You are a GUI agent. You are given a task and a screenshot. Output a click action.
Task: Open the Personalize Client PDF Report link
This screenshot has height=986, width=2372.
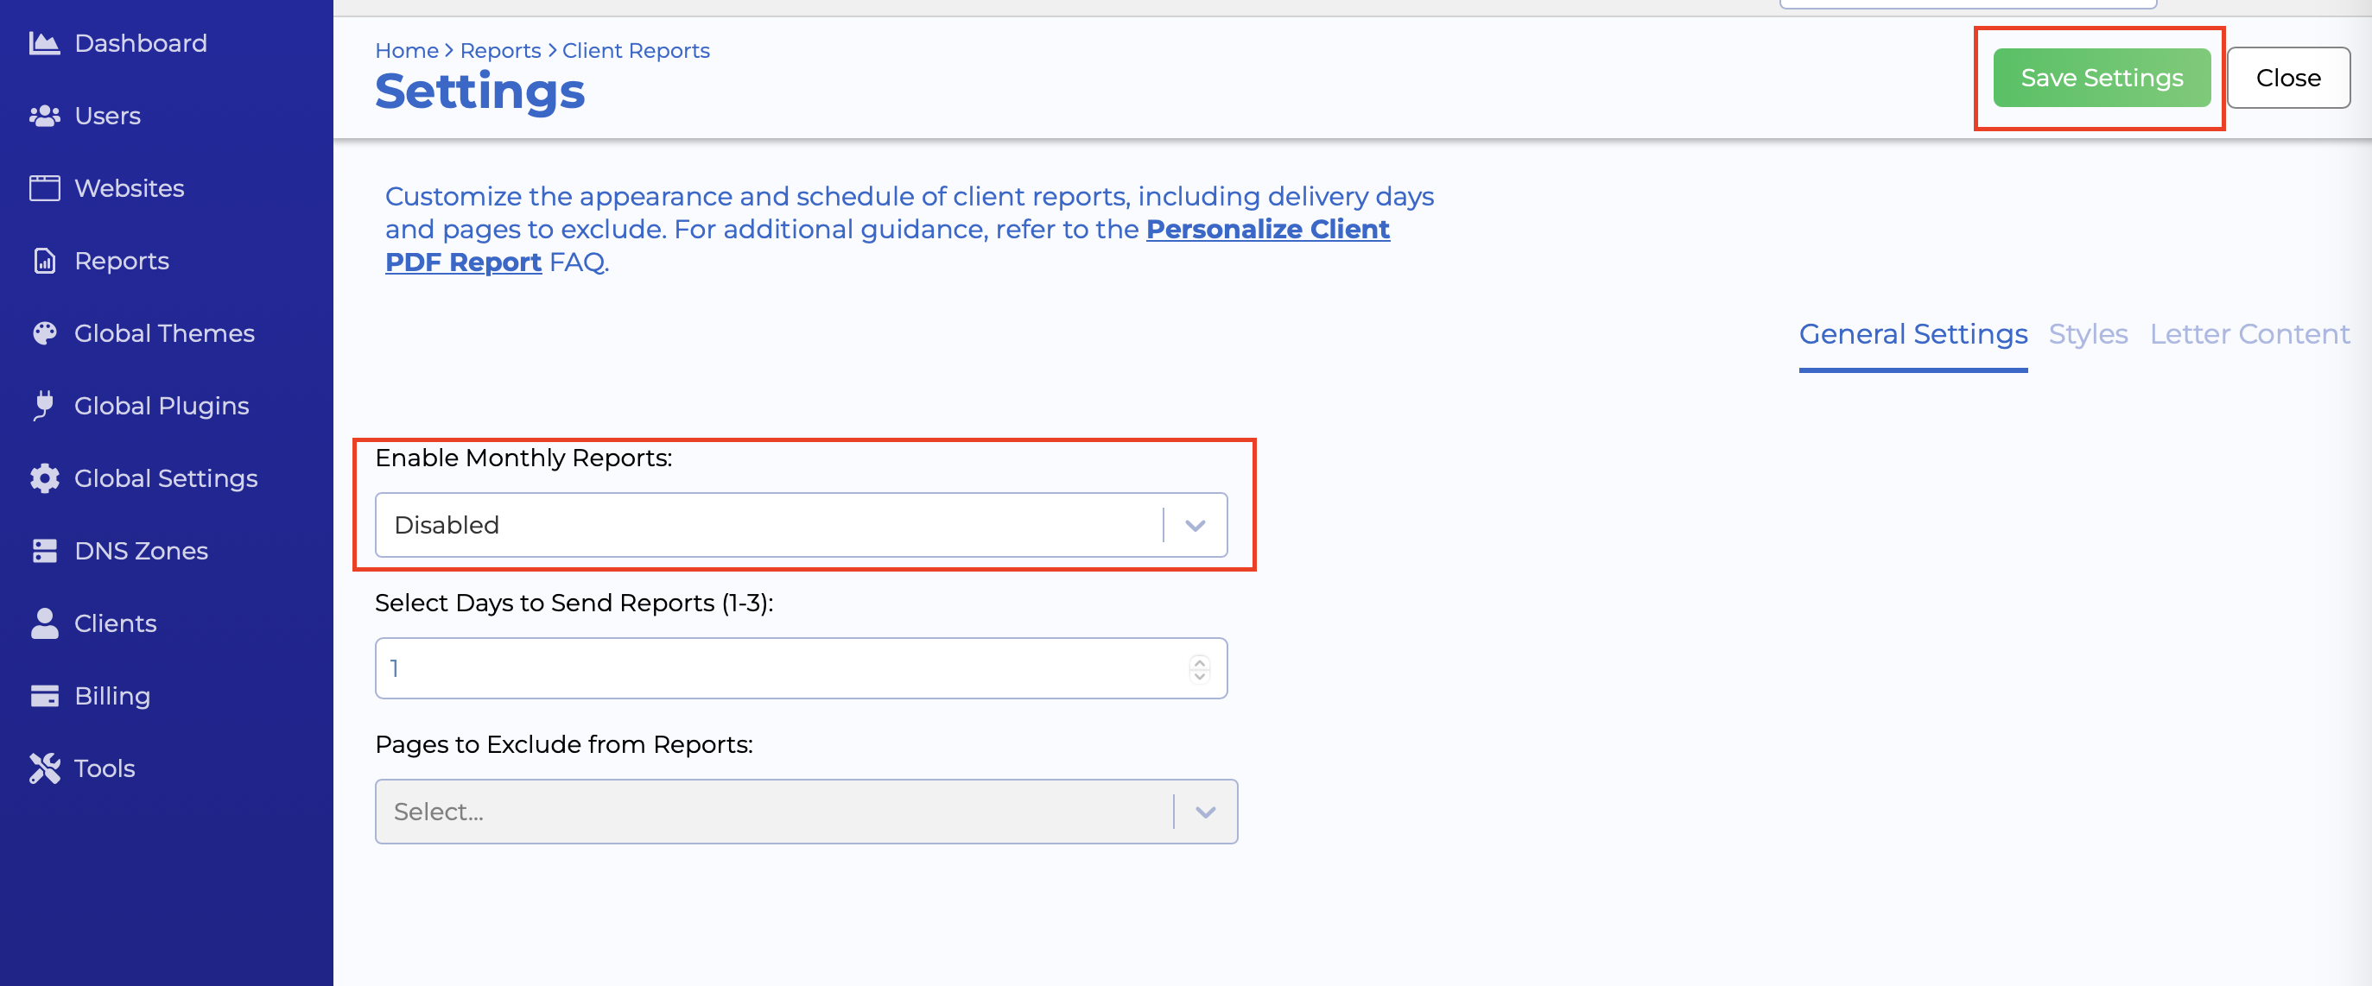(x=1268, y=228)
